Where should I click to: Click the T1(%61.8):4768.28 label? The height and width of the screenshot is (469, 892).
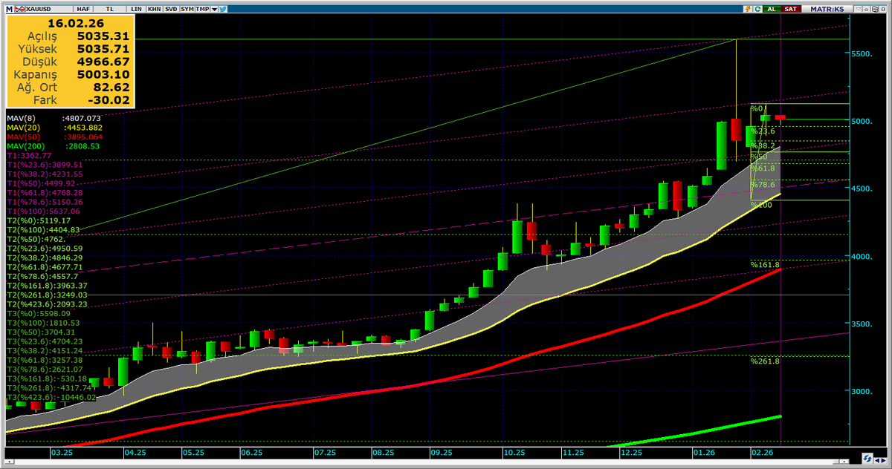pyautogui.click(x=45, y=192)
